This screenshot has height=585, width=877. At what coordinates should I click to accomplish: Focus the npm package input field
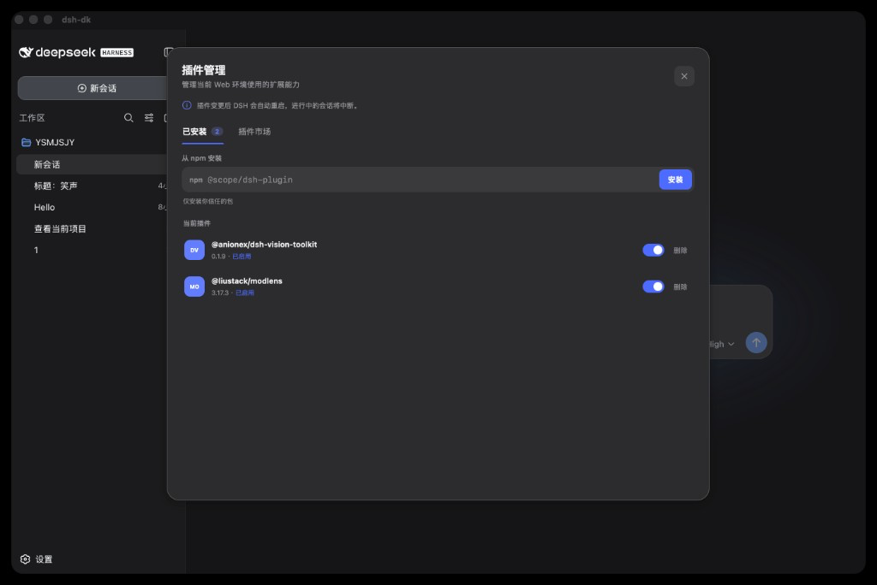(x=421, y=180)
